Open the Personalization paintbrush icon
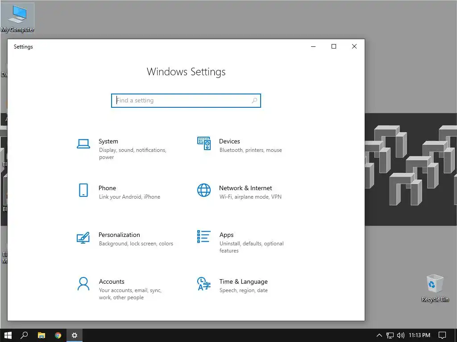The width and height of the screenshot is (457, 342). tap(83, 238)
